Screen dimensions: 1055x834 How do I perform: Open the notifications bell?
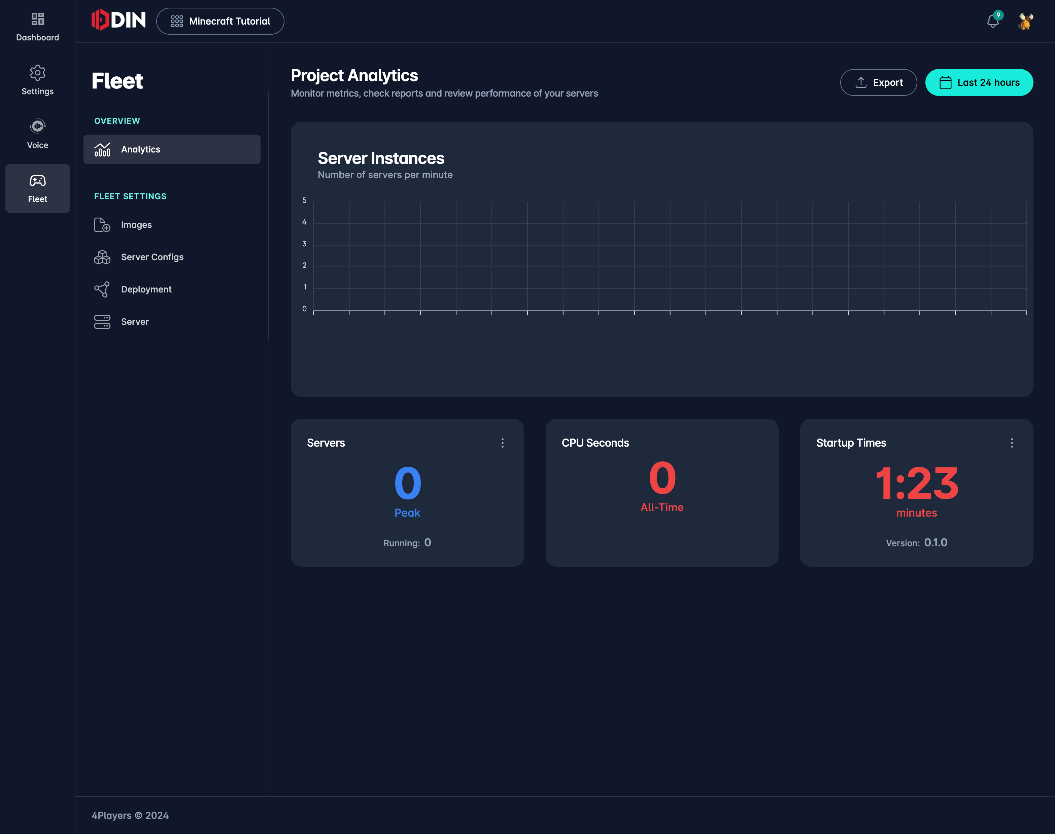[992, 21]
